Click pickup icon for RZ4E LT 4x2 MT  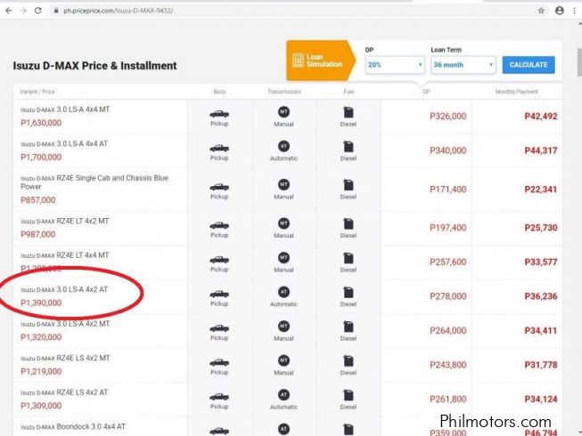pos(218,222)
